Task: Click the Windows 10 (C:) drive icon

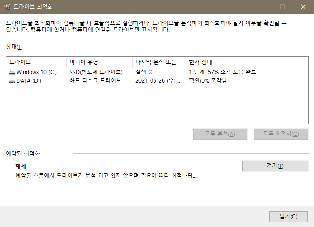Action: (x=12, y=72)
